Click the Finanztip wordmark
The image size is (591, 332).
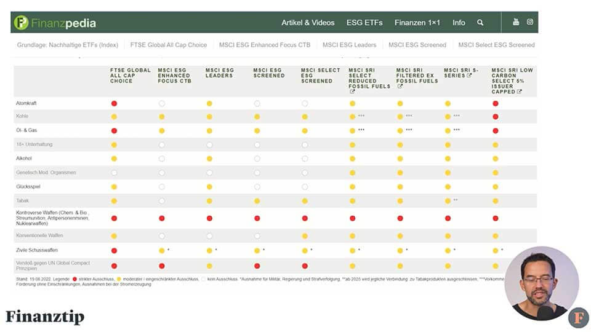pos(45,317)
